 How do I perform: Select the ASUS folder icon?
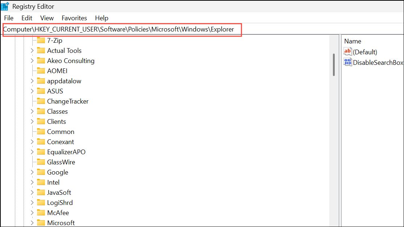(41, 91)
